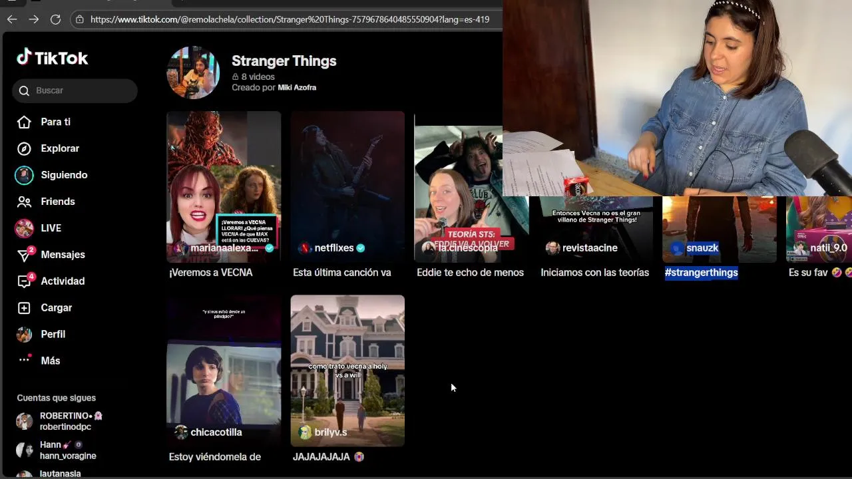Open the revistaacine video thumbnail

(x=596, y=230)
